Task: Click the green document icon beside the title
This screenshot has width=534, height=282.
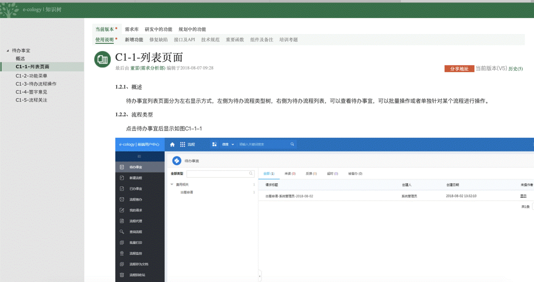Action: coord(102,59)
